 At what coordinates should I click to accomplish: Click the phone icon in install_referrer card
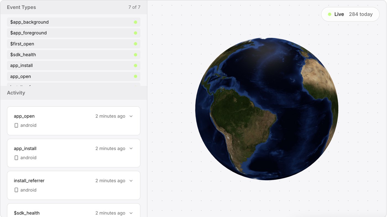tap(16, 190)
